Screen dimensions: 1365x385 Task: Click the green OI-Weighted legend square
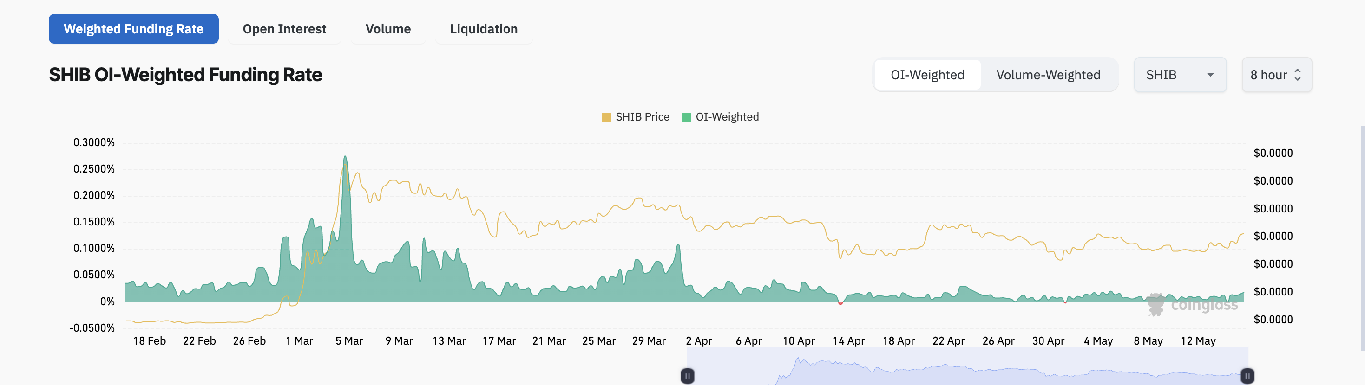686,117
